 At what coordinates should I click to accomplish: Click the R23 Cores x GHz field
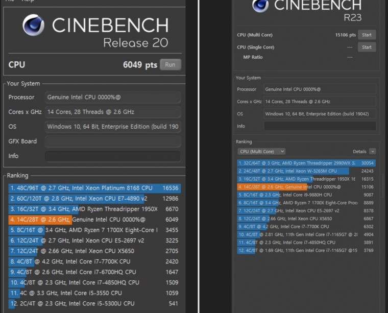pyautogui.click(x=320, y=102)
